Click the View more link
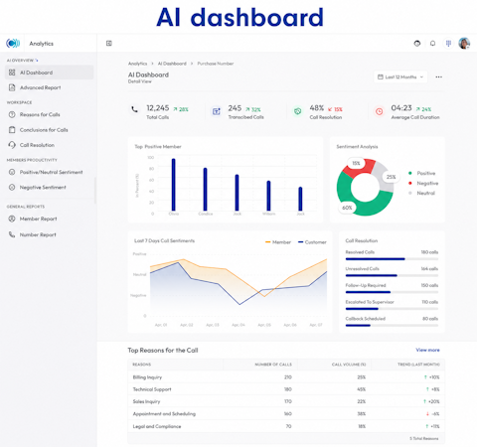Screen dimensions: 477x447 pos(427,350)
